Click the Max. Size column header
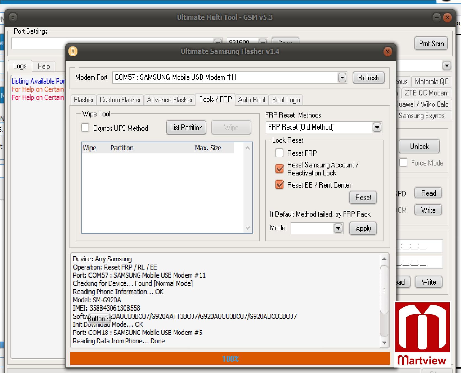 (208, 148)
